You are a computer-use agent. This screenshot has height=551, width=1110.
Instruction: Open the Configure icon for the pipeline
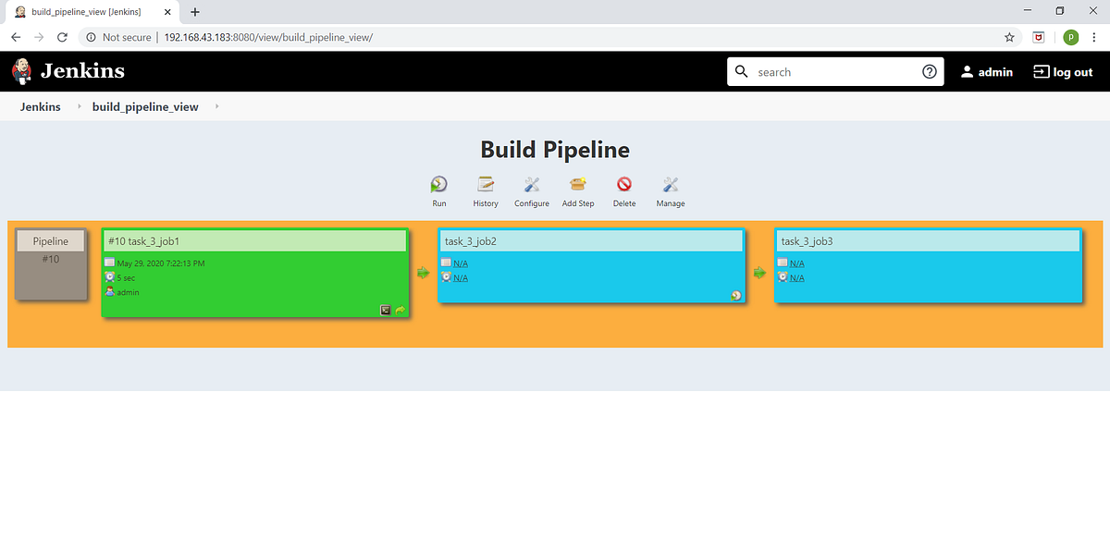[x=531, y=186]
